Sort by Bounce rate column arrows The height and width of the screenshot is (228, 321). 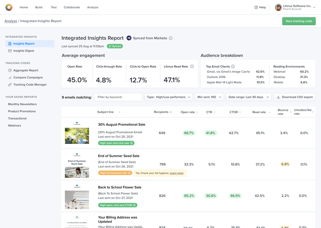pyautogui.click(x=290, y=112)
